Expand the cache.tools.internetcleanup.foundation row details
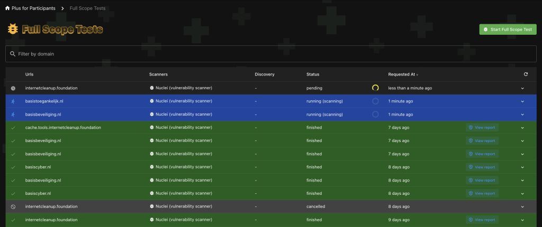The image size is (542, 227). pos(522,128)
